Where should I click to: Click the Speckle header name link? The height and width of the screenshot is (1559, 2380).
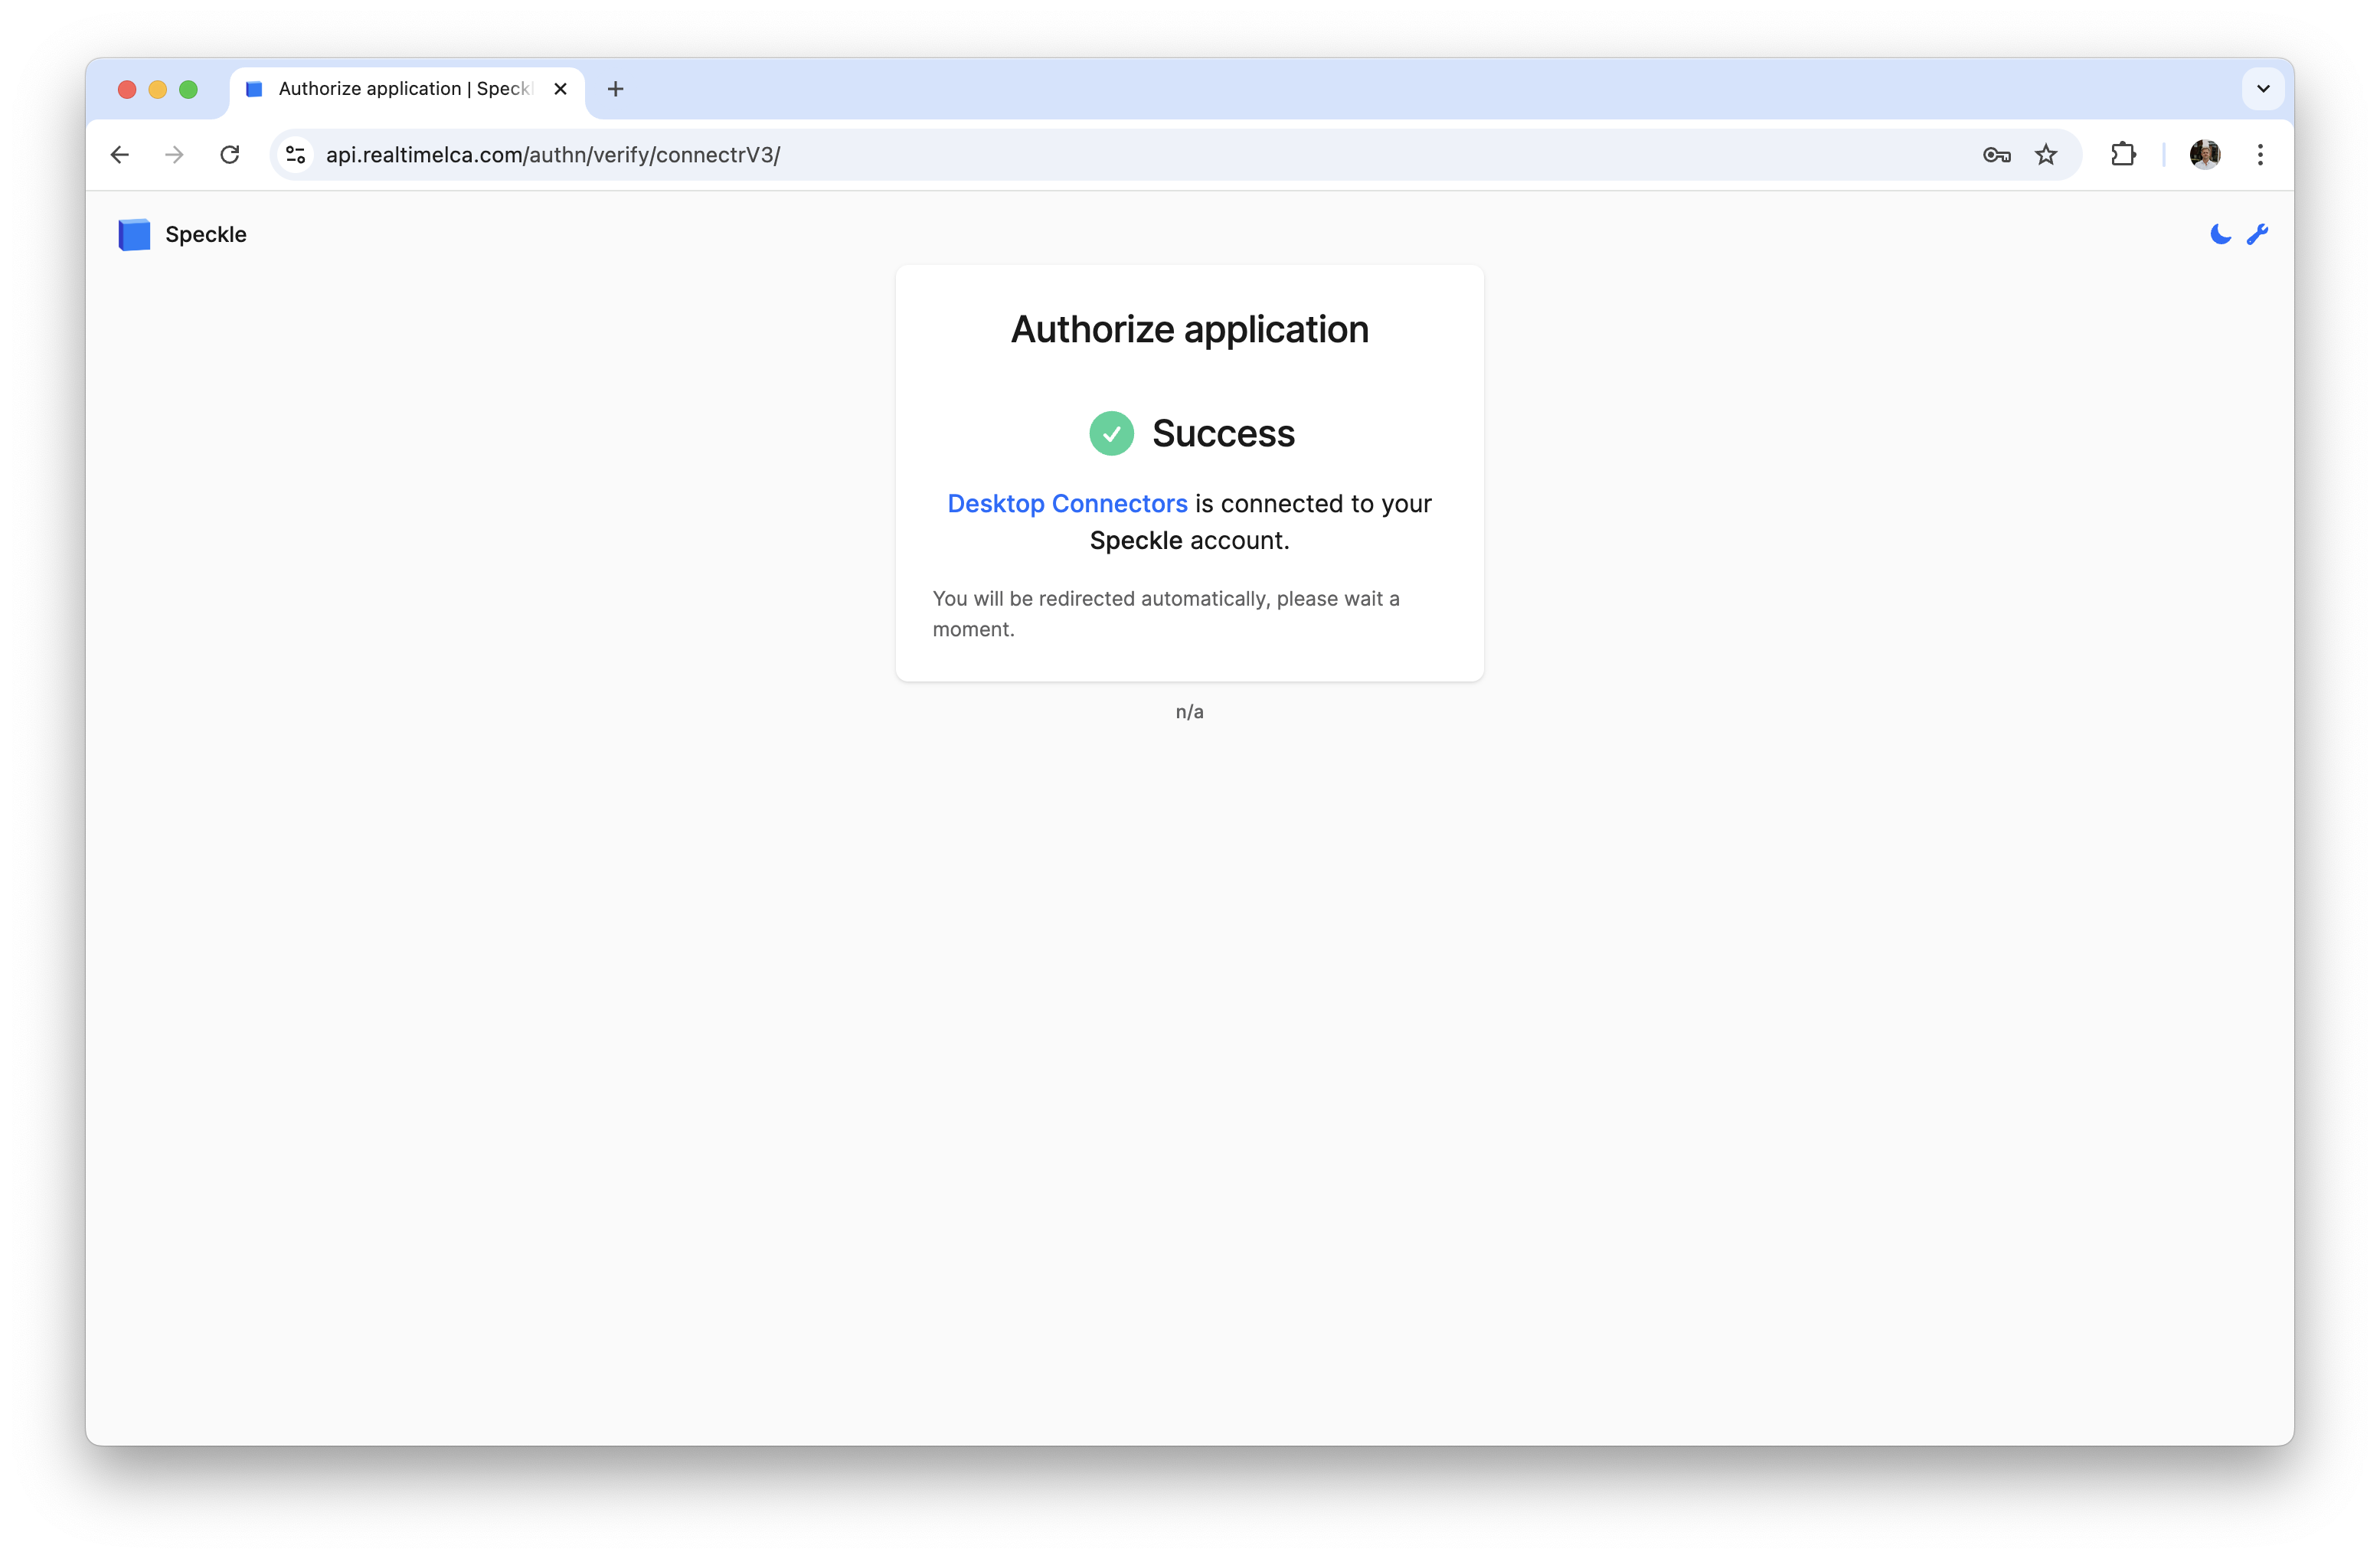(206, 234)
